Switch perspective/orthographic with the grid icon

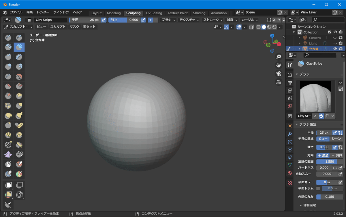pyautogui.click(x=279, y=82)
